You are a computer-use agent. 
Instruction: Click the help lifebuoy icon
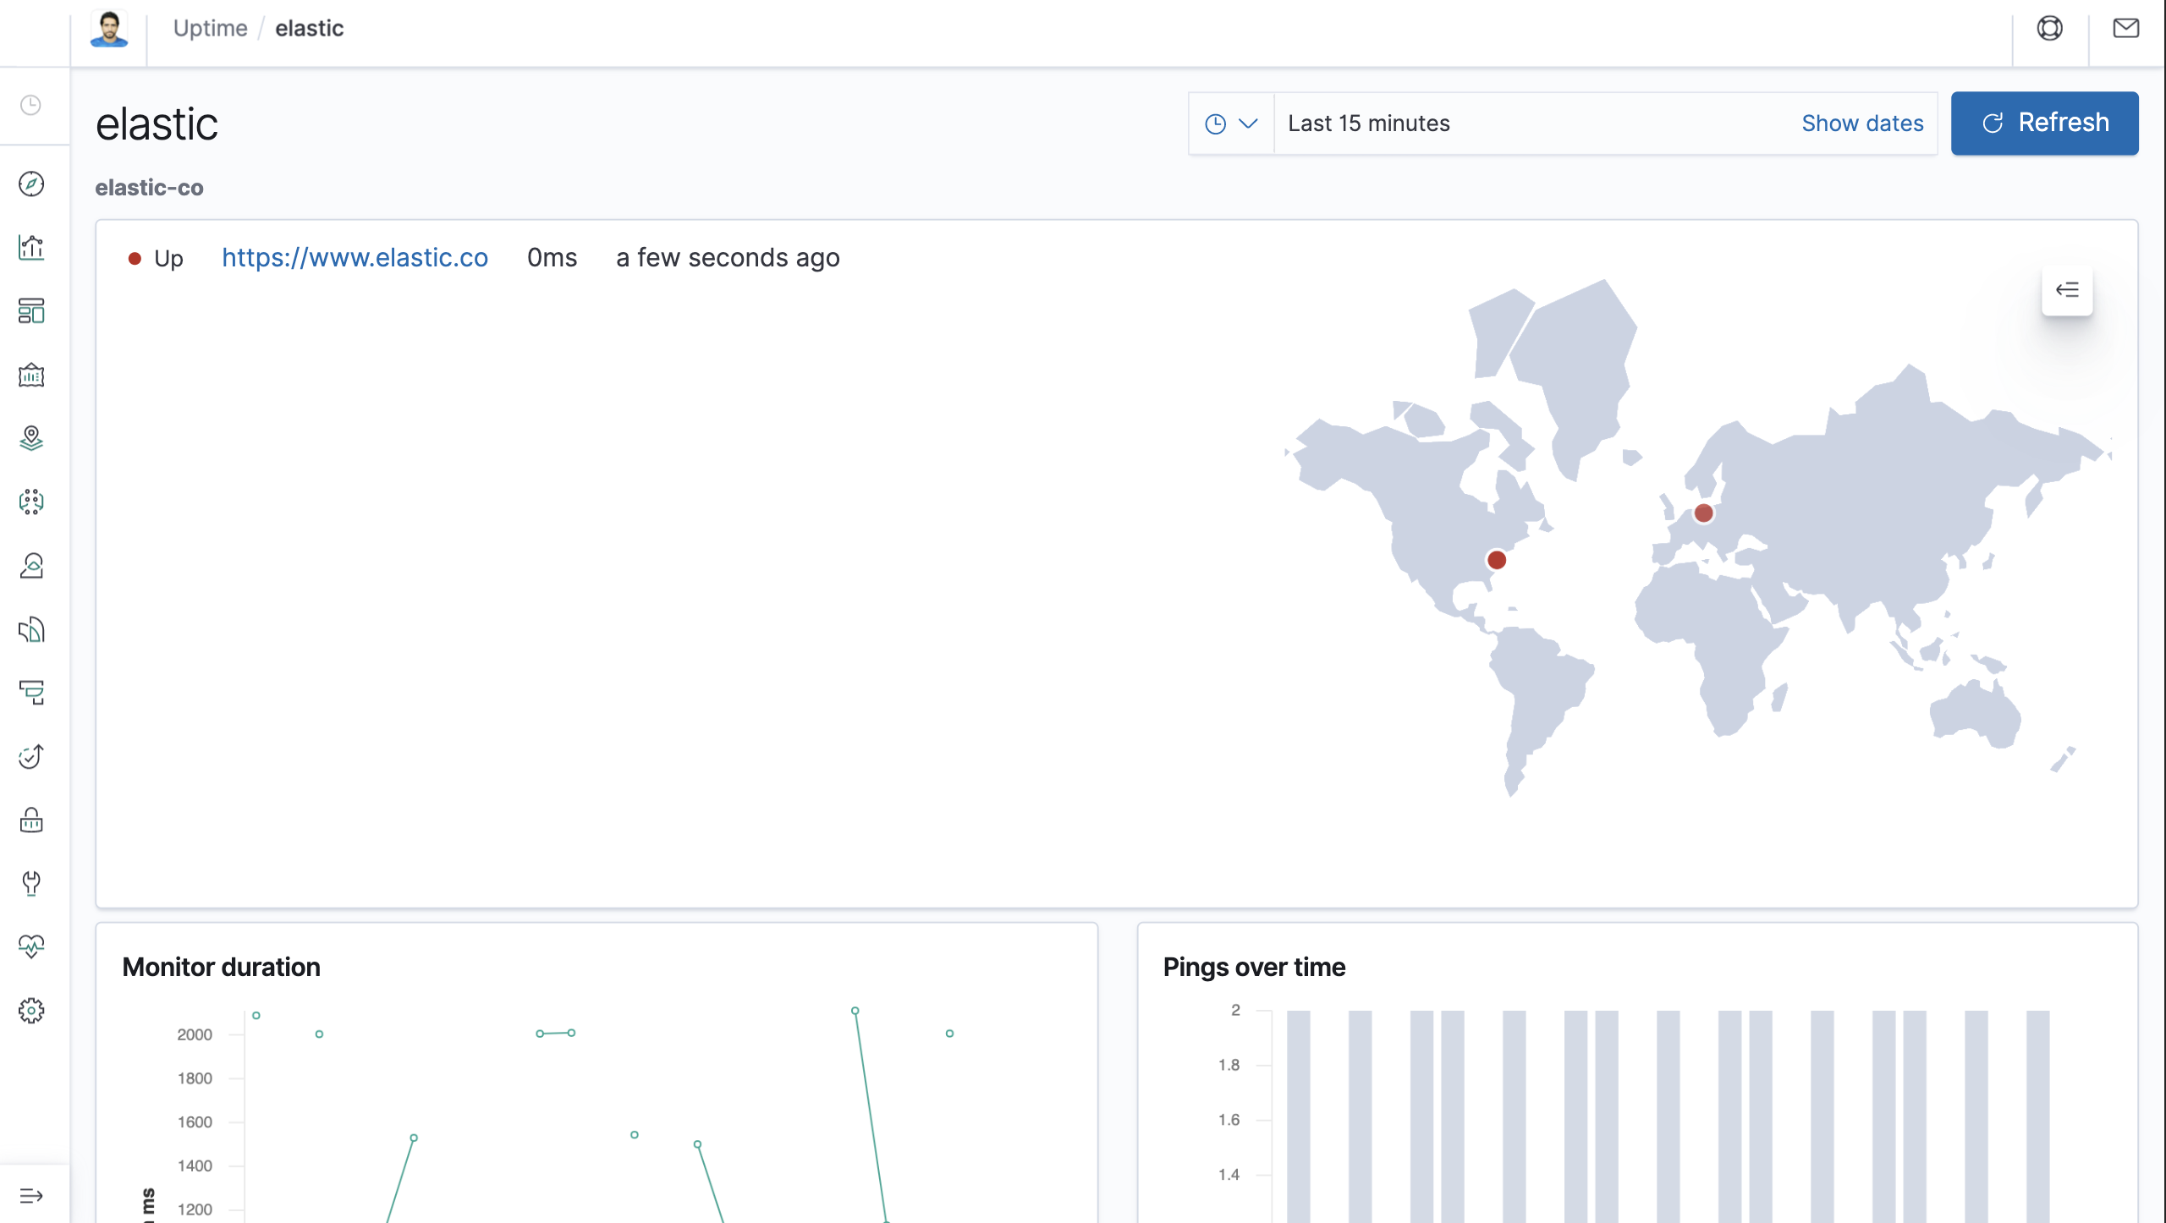pos(2049,29)
